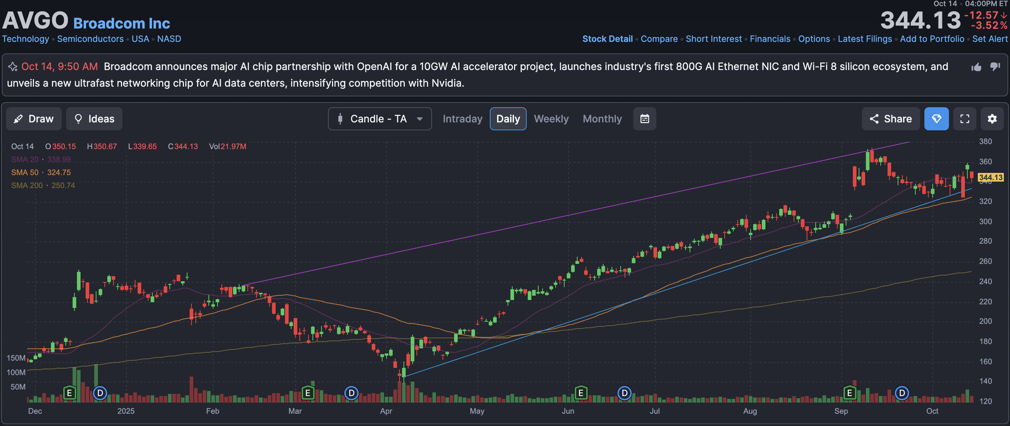The height and width of the screenshot is (426, 1010).
Task: Click the thumbs up icon on news
Action: click(976, 67)
